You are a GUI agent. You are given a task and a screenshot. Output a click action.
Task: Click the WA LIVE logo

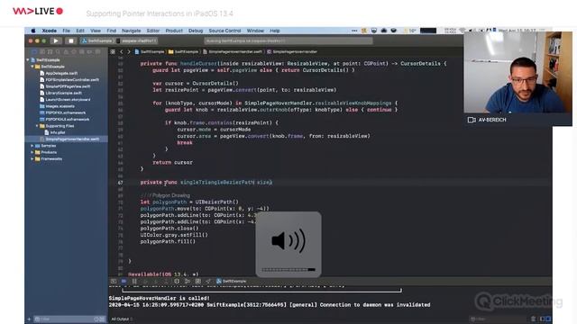(x=38, y=12)
